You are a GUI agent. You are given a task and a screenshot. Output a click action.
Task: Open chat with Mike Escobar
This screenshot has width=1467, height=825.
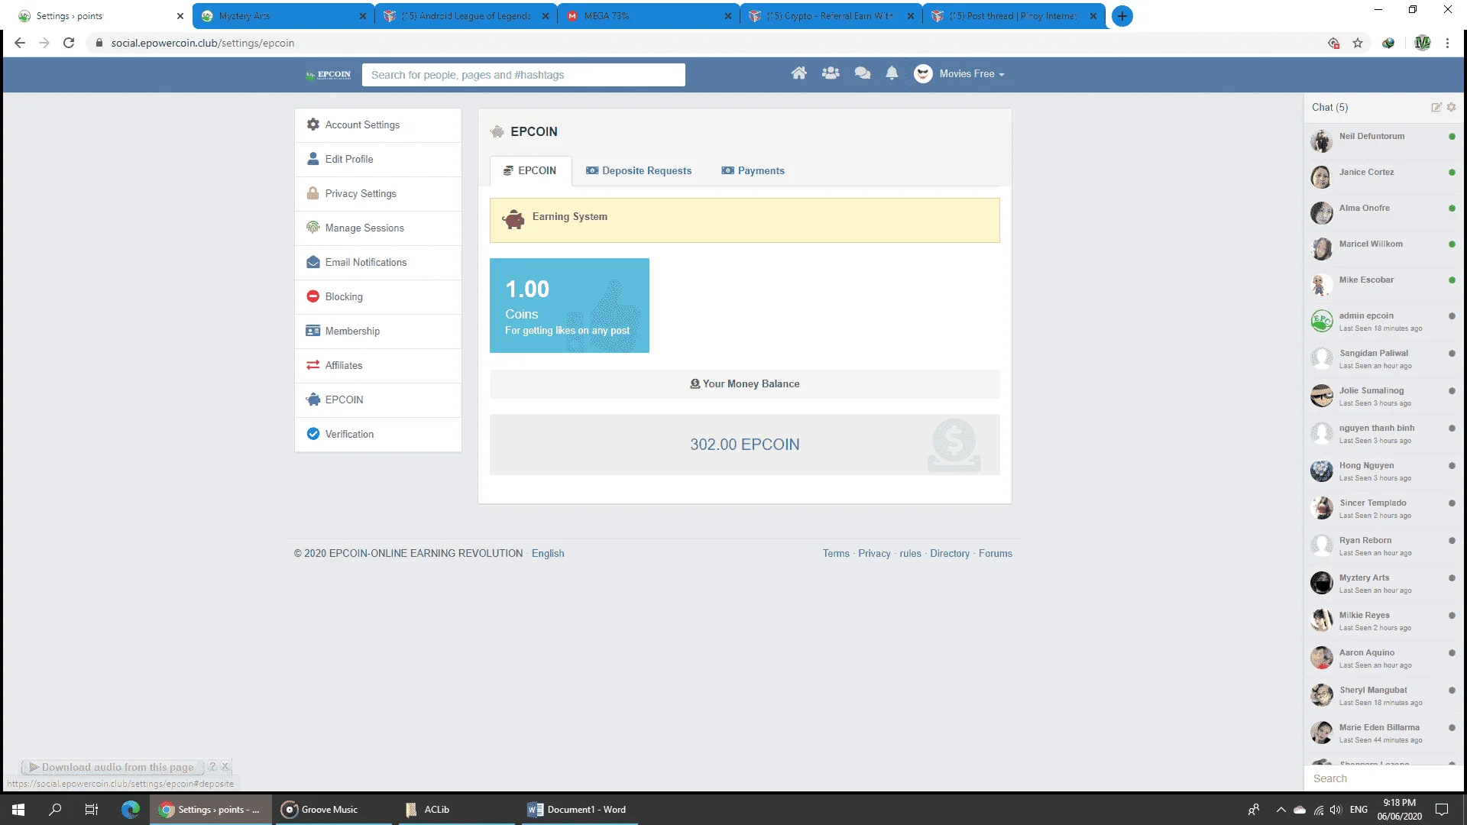coord(1384,284)
